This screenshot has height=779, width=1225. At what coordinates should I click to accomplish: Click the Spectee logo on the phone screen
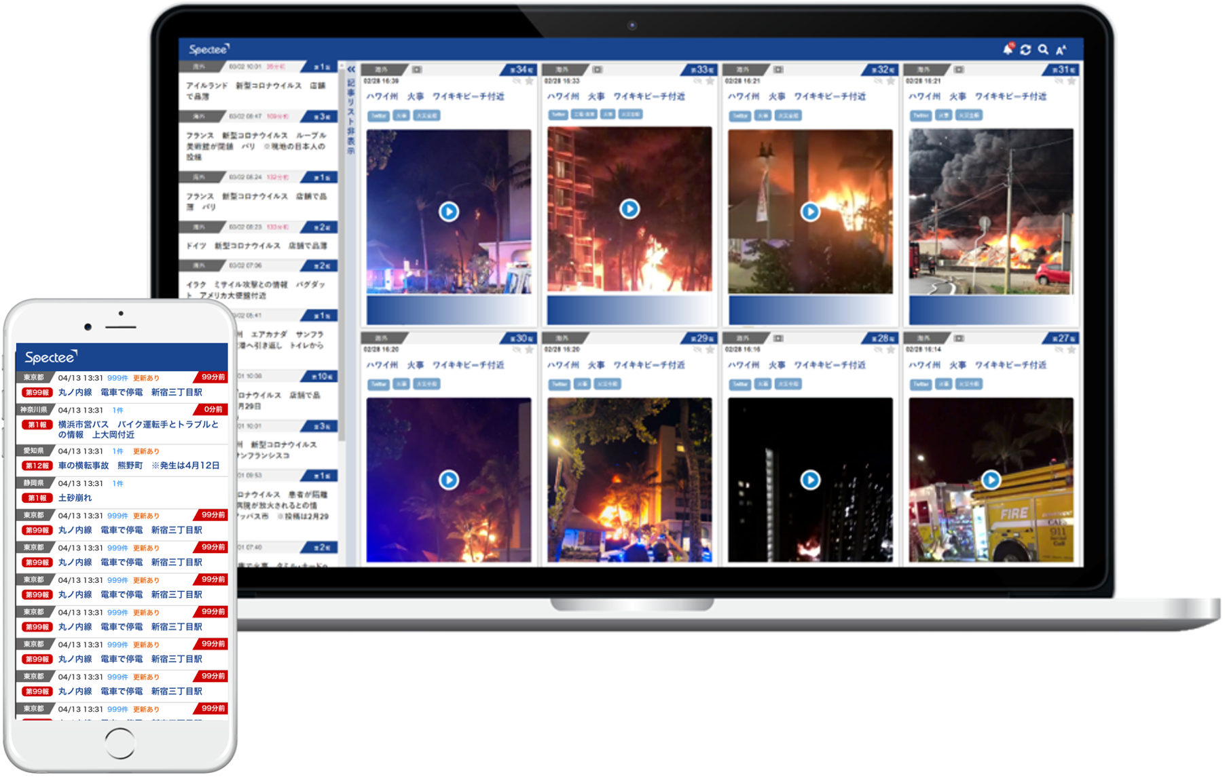51,357
